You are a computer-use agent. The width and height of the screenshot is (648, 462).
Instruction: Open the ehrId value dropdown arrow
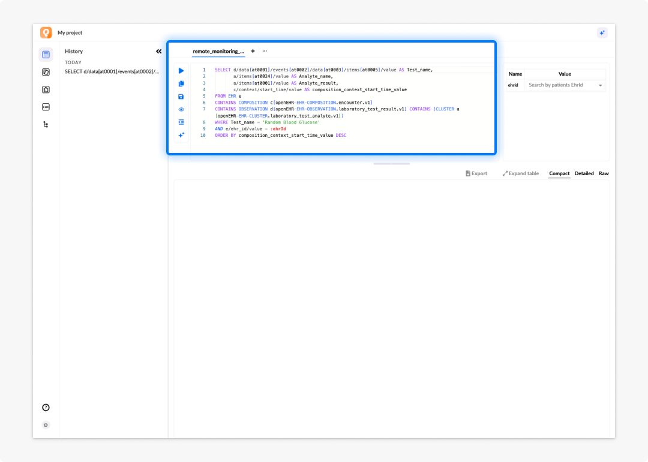(600, 86)
